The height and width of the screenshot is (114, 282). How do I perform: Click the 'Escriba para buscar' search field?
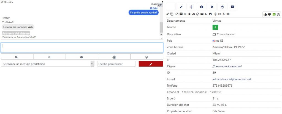point(116,64)
